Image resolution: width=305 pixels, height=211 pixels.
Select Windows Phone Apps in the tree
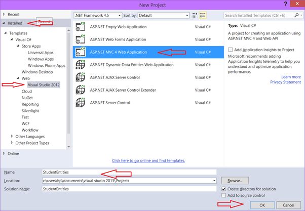click(x=47, y=65)
